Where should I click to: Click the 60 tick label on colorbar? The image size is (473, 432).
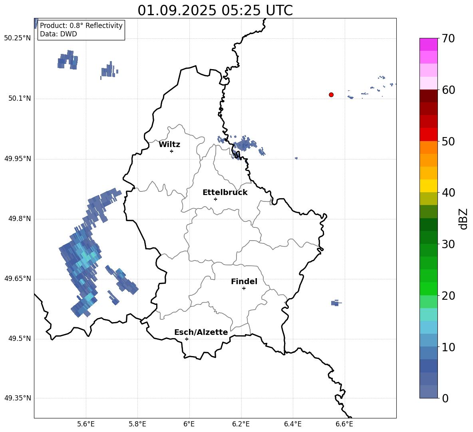[x=448, y=90]
